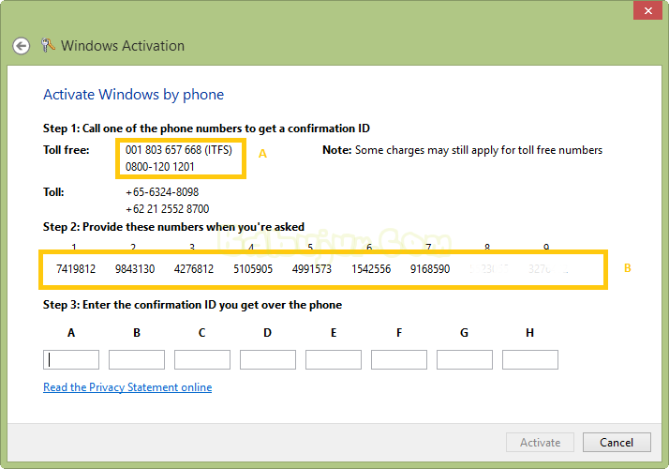Open Read the Privacy Statement online link

pyautogui.click(x=127, y=387)
